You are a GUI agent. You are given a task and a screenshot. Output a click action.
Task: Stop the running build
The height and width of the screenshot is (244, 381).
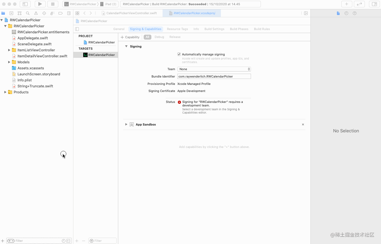coord(53,4)
